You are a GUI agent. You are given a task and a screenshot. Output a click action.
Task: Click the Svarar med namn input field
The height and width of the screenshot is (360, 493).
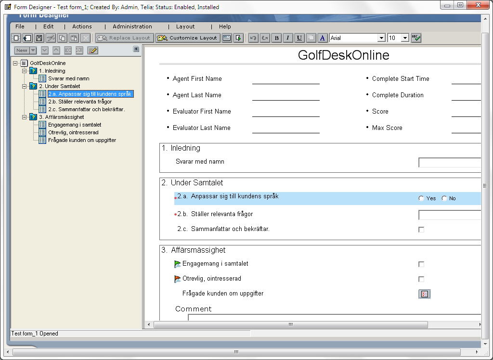449,163
